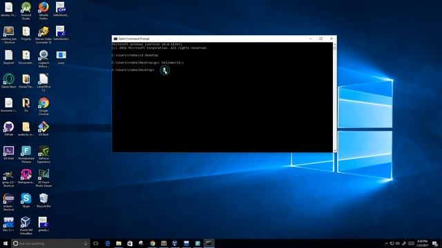This screenshot has width=442, height=248.
Task: Switch to VirtualBox on the taskbar
Action: (x=175, y=243)
